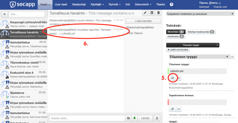Image resolution: width=238 pixels, height=123 pixels.
Task: Click the Kirjoita viesti message input field
Action: (86, 118)
